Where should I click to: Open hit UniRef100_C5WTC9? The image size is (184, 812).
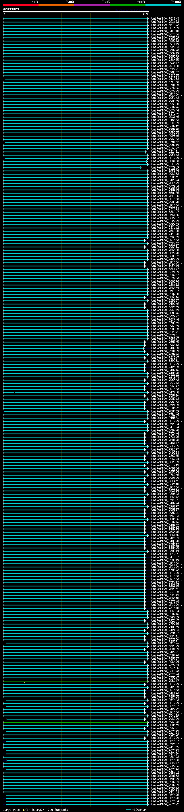coord(165,37)
